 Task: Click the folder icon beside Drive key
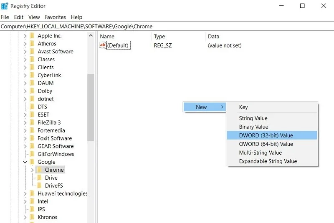pos(39,178)
